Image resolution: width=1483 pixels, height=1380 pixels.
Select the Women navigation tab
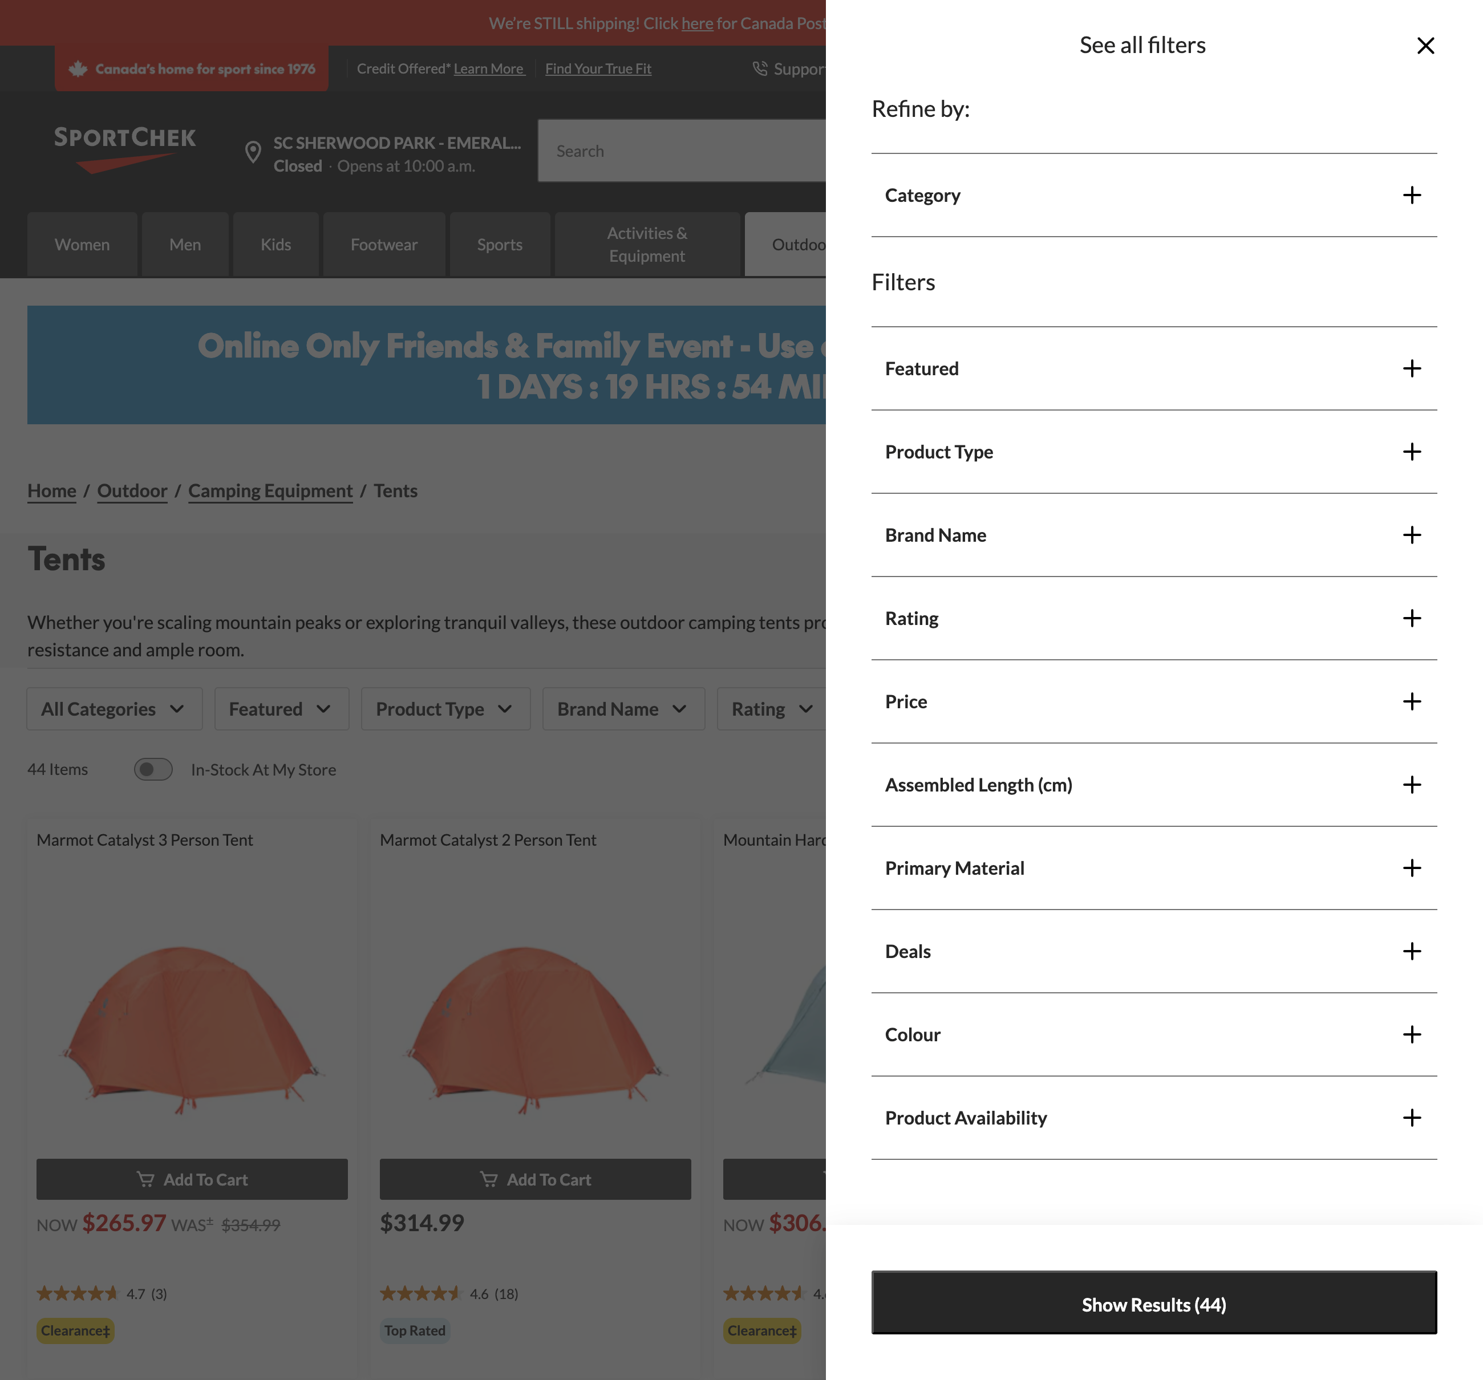pyautogui.click(x=82, y=244)
